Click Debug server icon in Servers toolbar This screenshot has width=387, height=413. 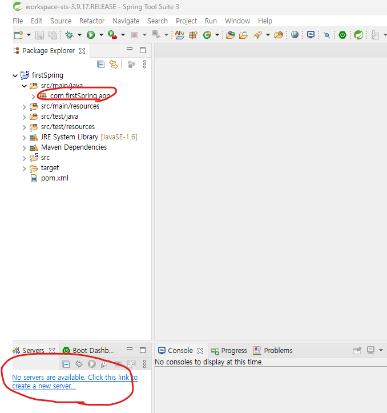79,364
